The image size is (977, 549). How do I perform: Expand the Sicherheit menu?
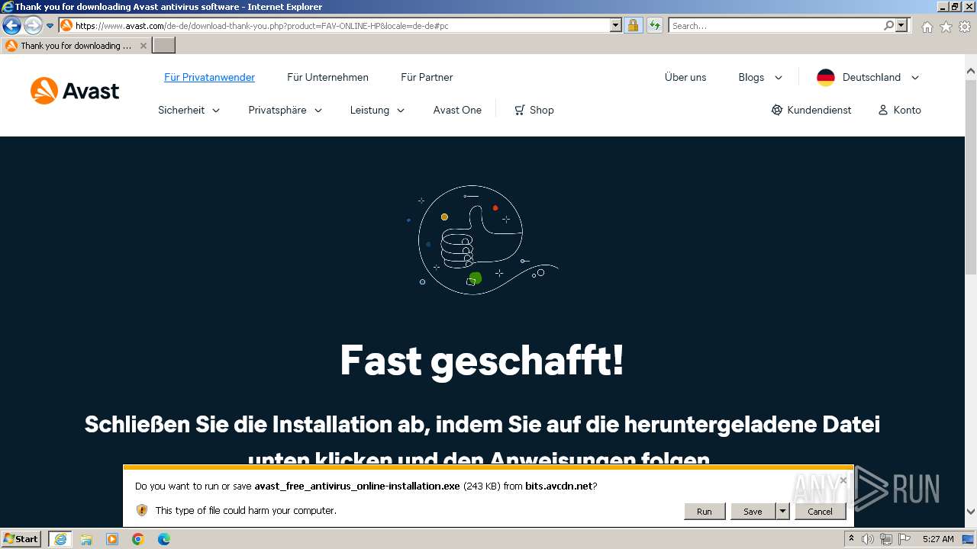tap(189, 110)
